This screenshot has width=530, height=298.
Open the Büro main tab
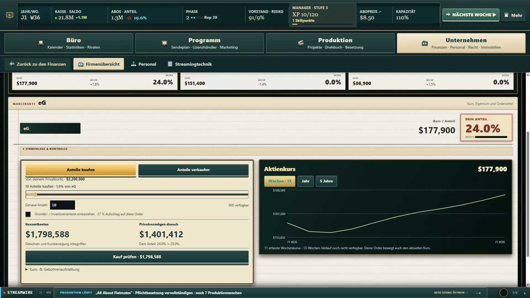click(x=69, y=43)
